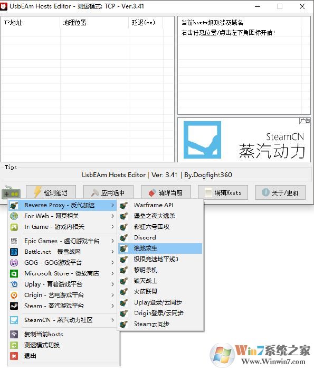Click the IP地址 column header
The height and width of the screenshot is (369, 314).
click(x=31, y=23)
